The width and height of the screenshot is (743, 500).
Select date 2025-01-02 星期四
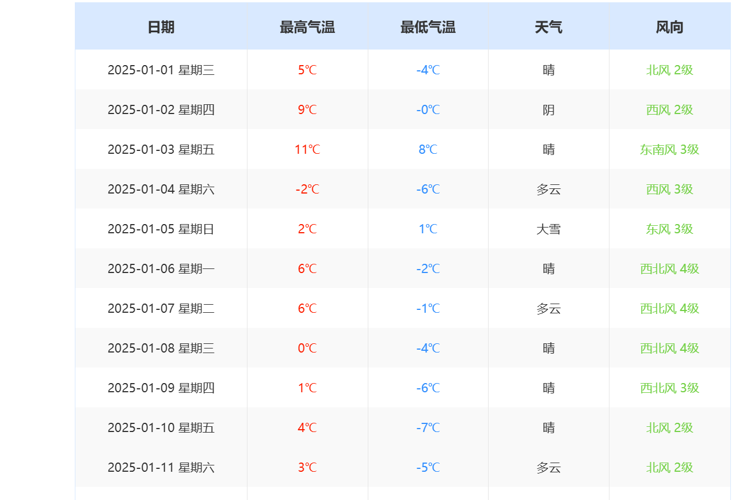[161, 109]
